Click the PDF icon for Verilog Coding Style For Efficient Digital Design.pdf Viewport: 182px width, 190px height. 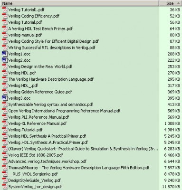point(5,41)
